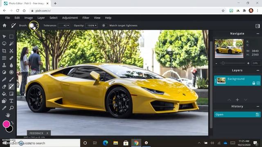Choose the Eraser tool
This screenshot has height=147, width=262.
point(4,87)
